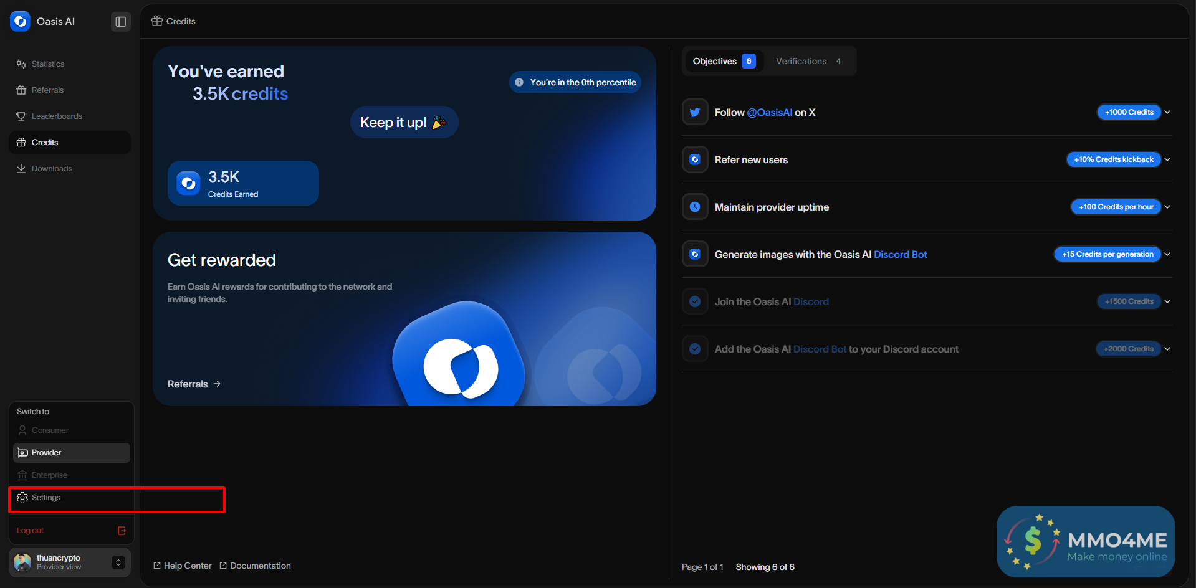The width and height of the screenshot is (1196, 588).
Task: Click the +1500 Credits badge
Action: [x=1129, y=301]
